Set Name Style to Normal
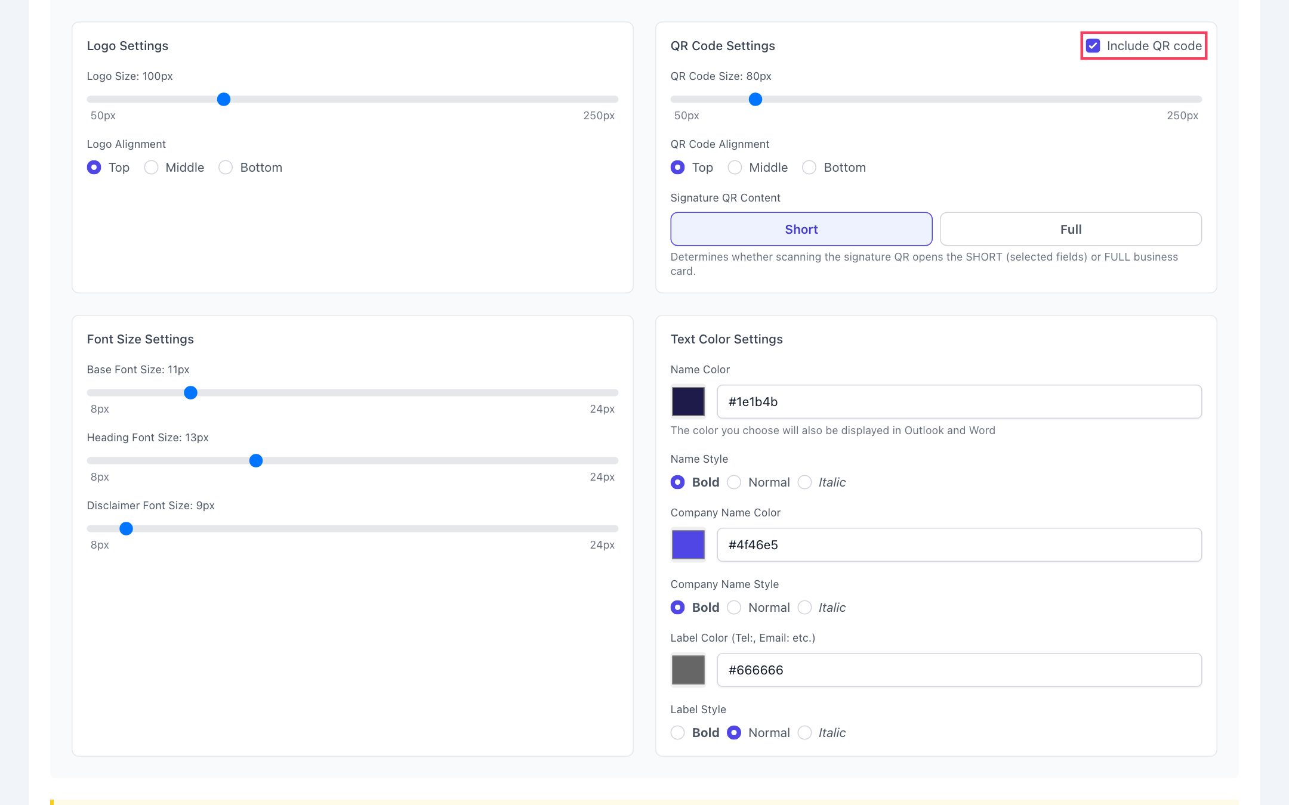This screenshot has height=805, width=1289. (734, 482)
